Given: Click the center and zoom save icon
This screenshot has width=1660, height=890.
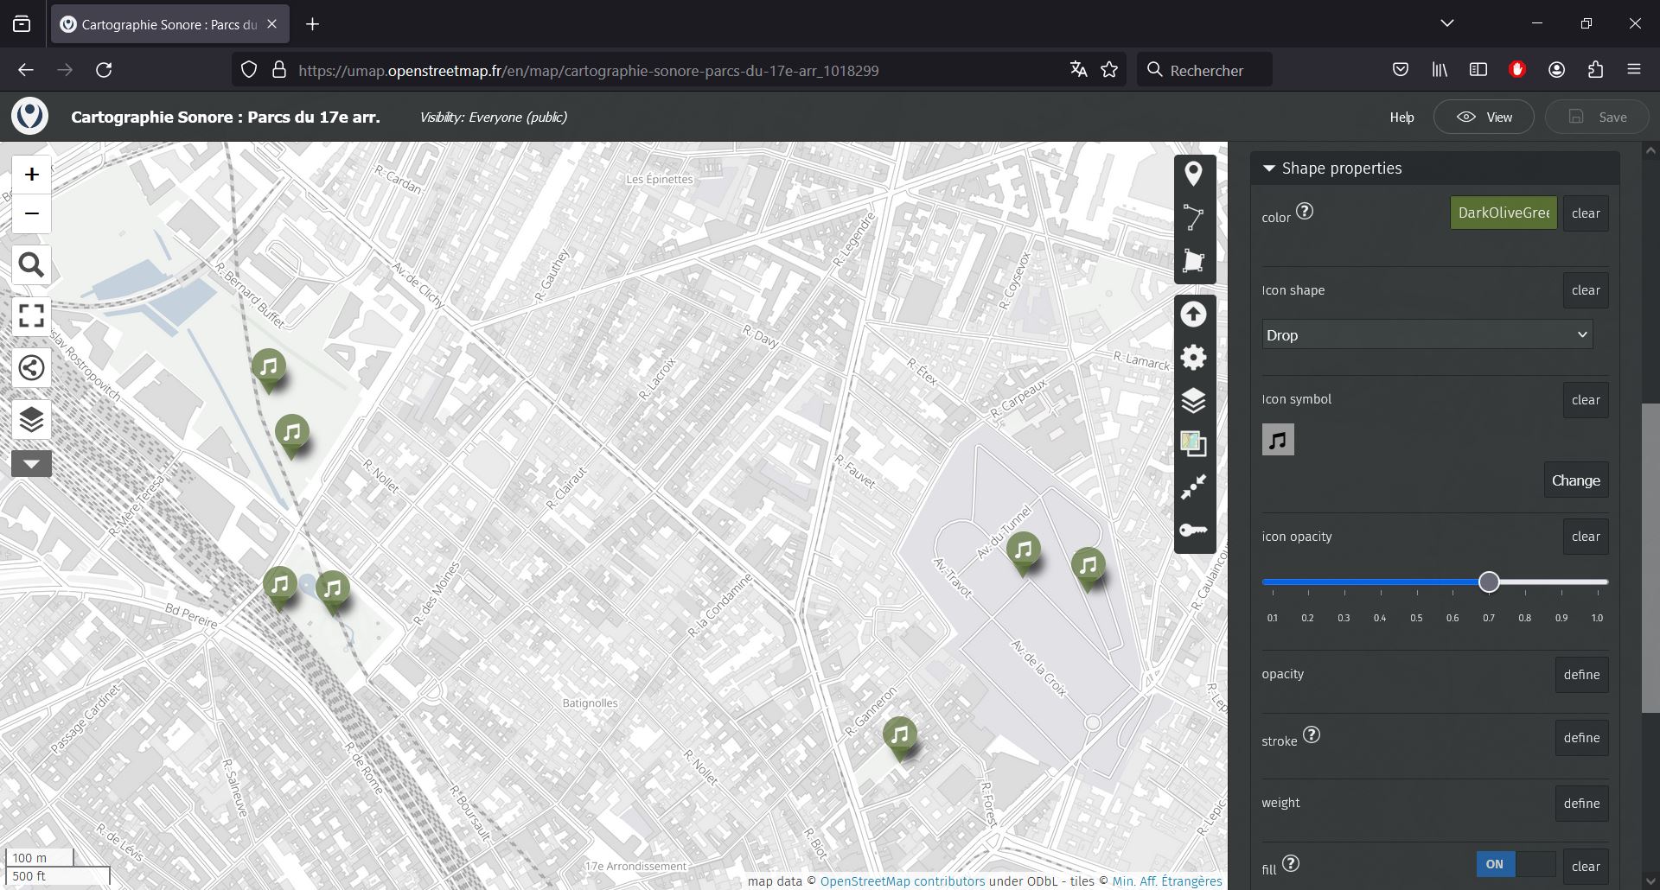Looking at the screenshot, I should pyautogui.click(x=1193, y=487).
